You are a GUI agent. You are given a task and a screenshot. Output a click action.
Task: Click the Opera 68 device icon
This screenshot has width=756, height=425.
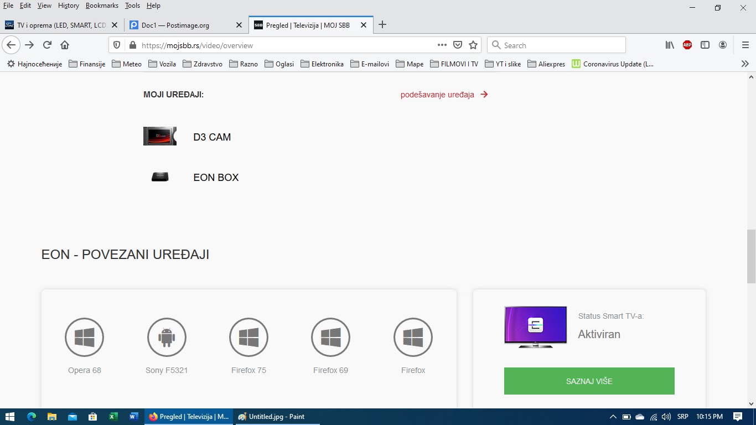tap(85, 337)
